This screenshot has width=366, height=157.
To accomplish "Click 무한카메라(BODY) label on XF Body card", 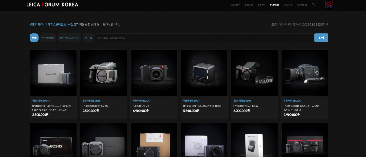I will [242, 101].
